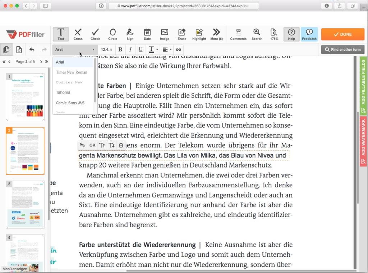Screen dimensions: 368x273
Task: Insert a Date field
Action: tap(147, 34)
